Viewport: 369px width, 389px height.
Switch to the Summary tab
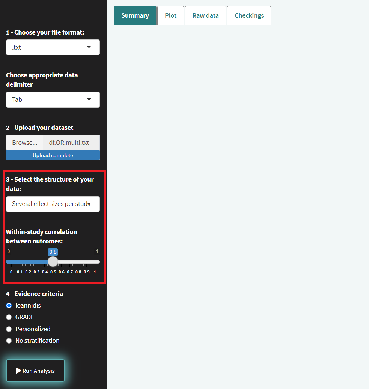pos(135,15)
